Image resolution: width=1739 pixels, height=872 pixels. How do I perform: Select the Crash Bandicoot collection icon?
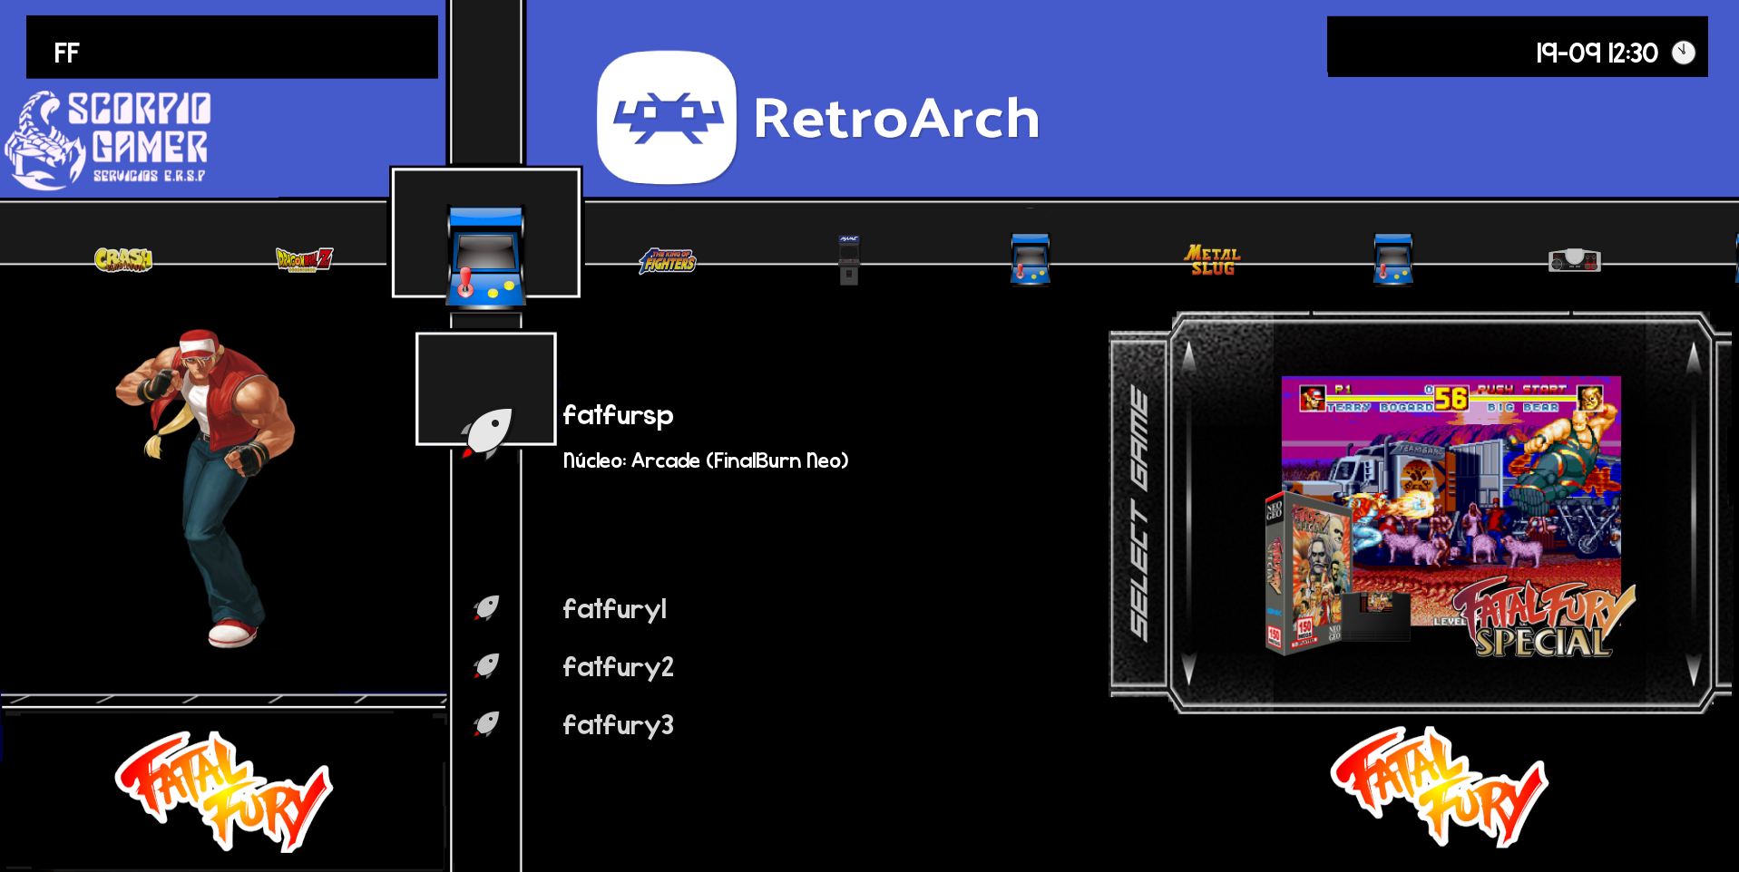[123, 260]
